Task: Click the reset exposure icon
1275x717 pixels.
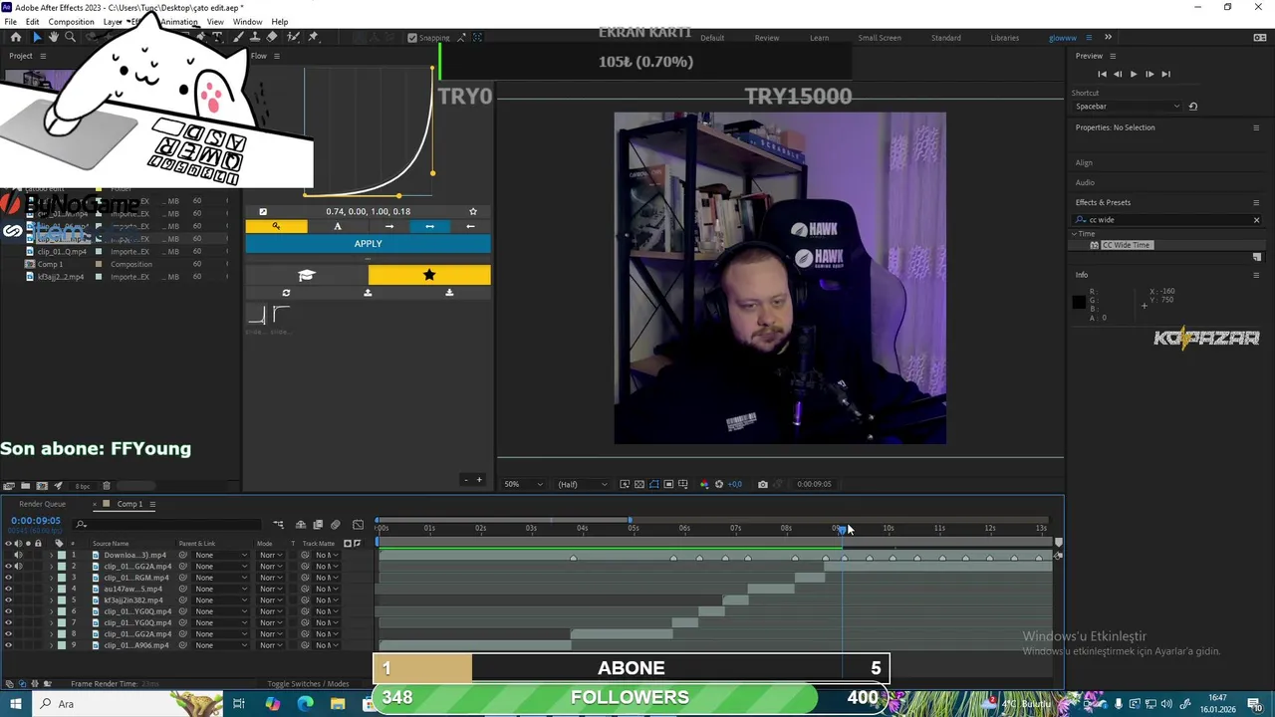Action: (x=719, y=484)
